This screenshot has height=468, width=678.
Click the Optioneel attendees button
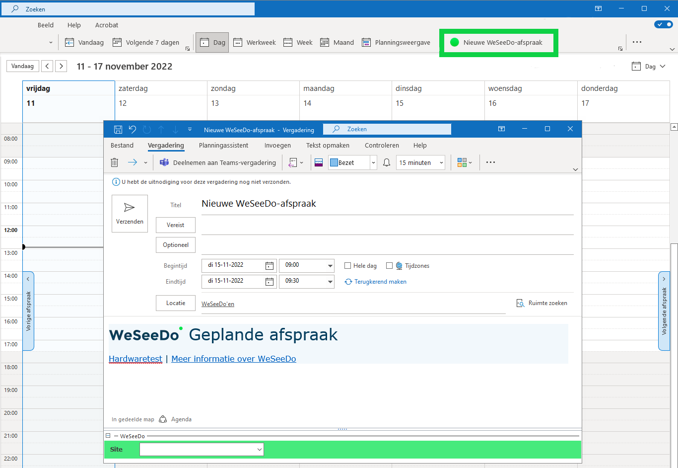click(x=176, y=245)
